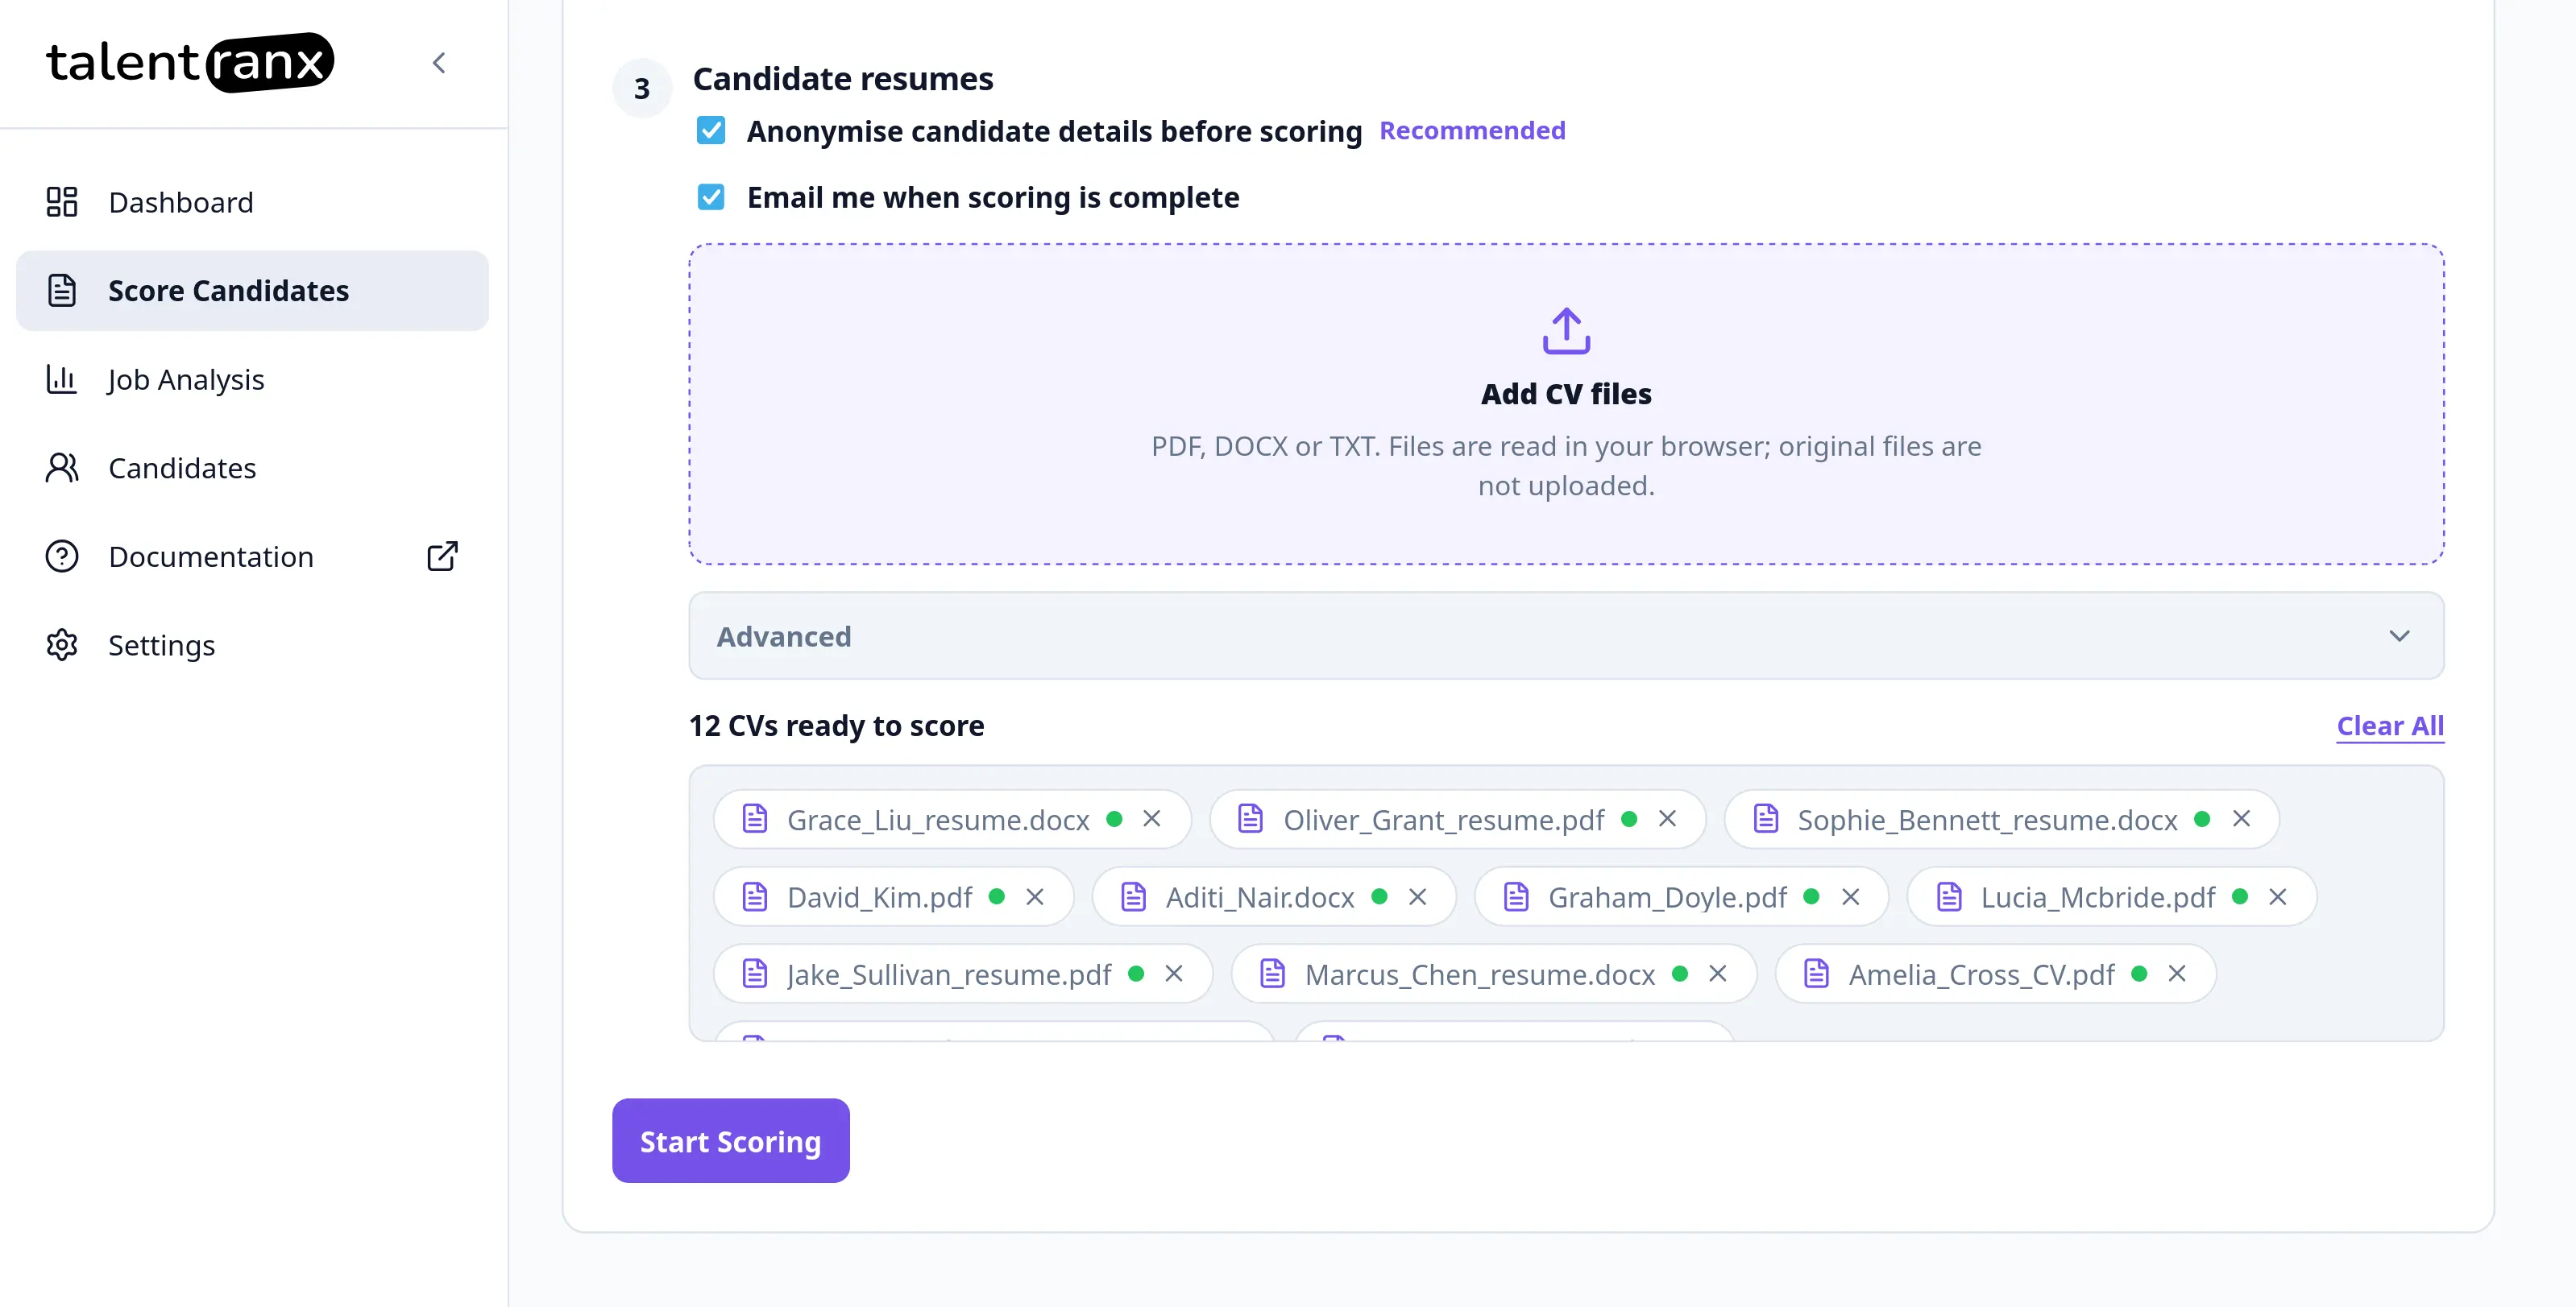This screenshot has width=2576, height=1307.
Task: Go to Job Analysis
Action: (252, 380)
